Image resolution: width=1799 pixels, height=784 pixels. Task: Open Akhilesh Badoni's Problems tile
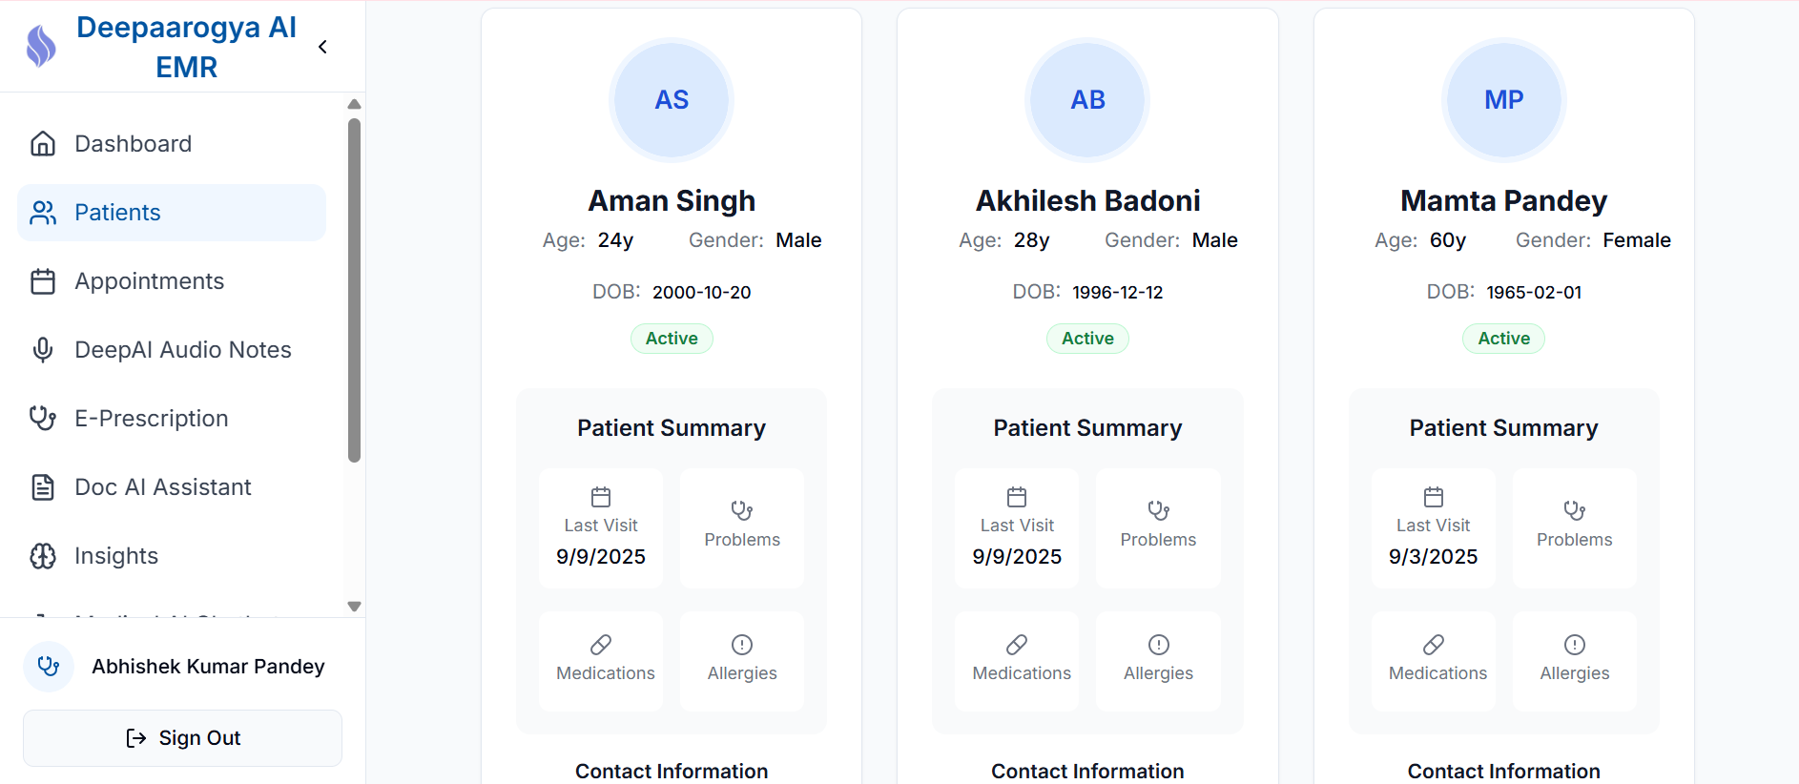[x=1158, y=527]
